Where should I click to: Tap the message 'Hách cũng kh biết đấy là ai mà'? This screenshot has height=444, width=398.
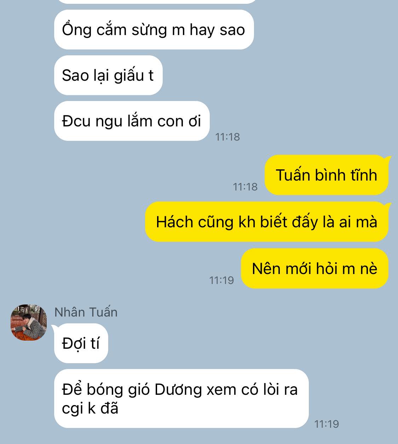[x=267, y=222]
